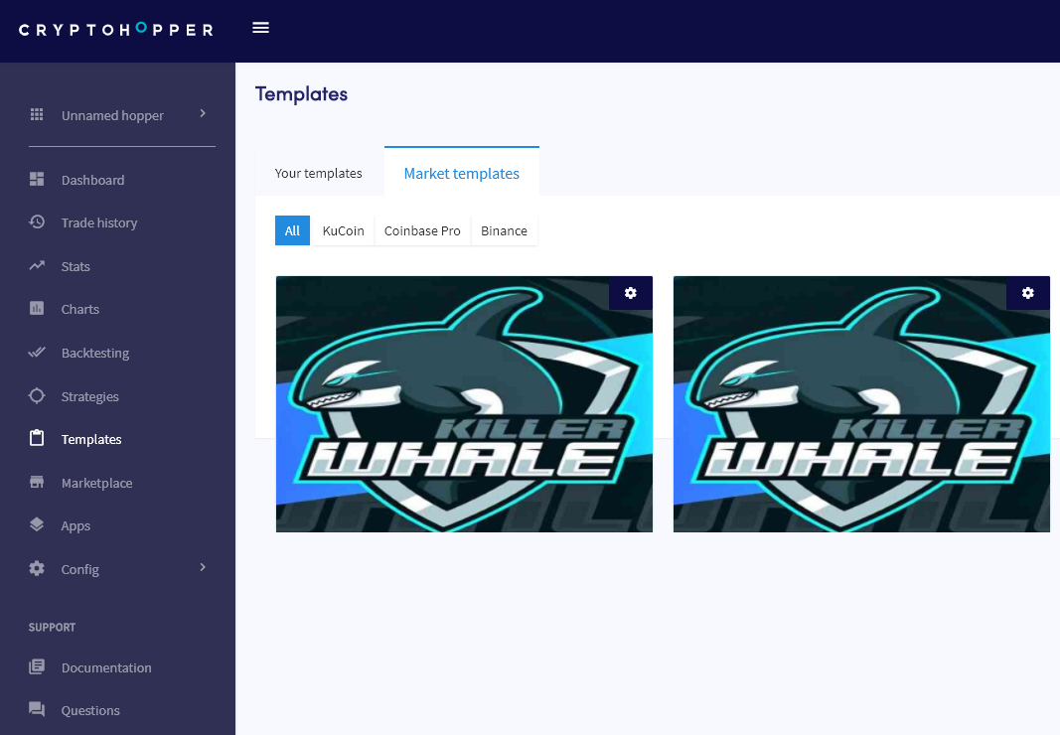Viewport: 1060px width, 735px height.
Task: Select the Strategies crosshair icon
Action: 37,396
